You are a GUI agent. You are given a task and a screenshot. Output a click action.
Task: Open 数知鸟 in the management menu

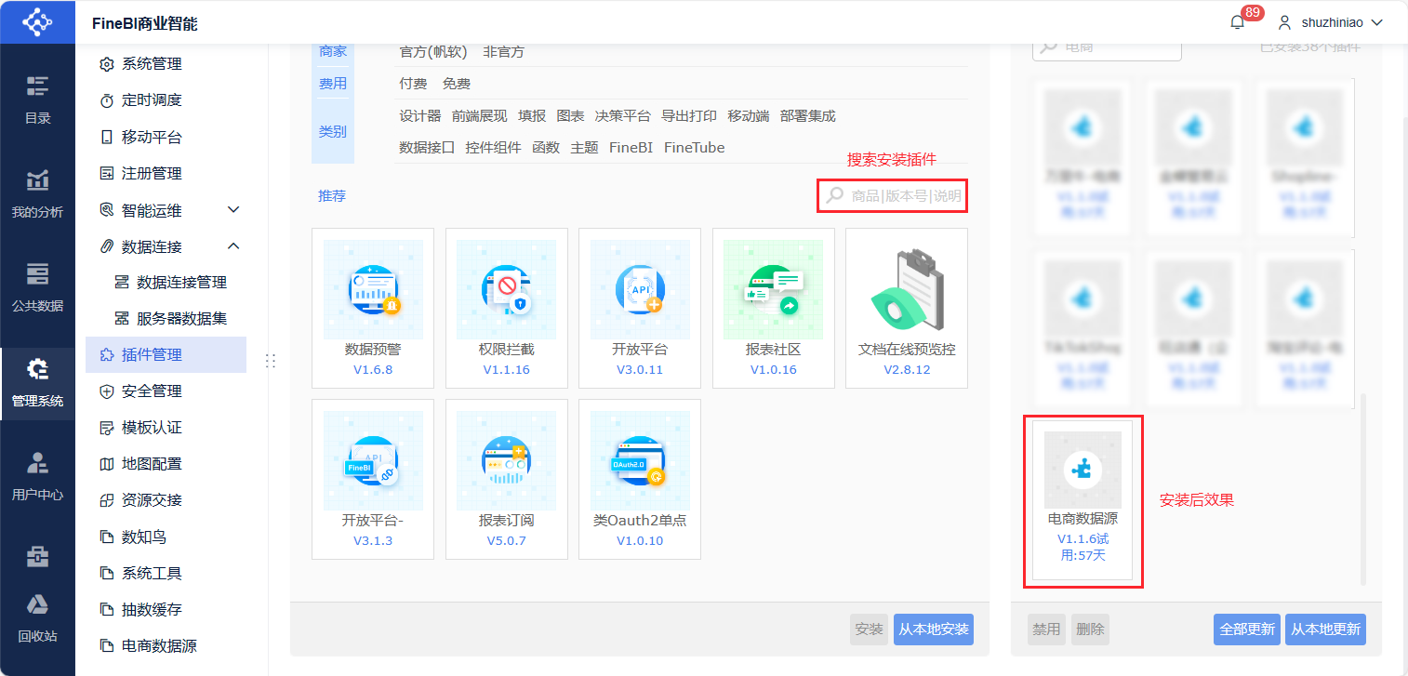[166, 537]
